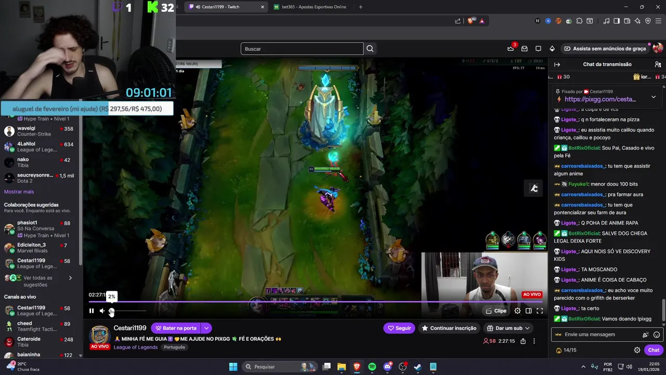Screen dimensions: 666x375
Task: Click the Brave Rewards triangle icon
Action: tap(482, 21)
